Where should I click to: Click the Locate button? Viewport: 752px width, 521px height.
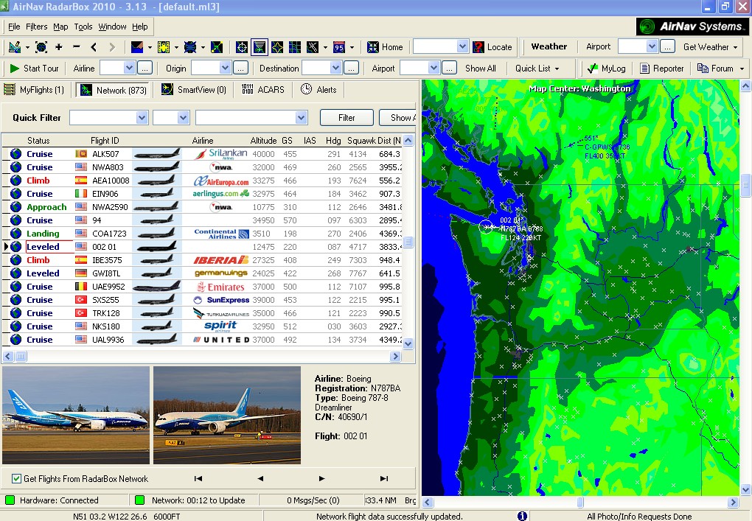[492, 47]
